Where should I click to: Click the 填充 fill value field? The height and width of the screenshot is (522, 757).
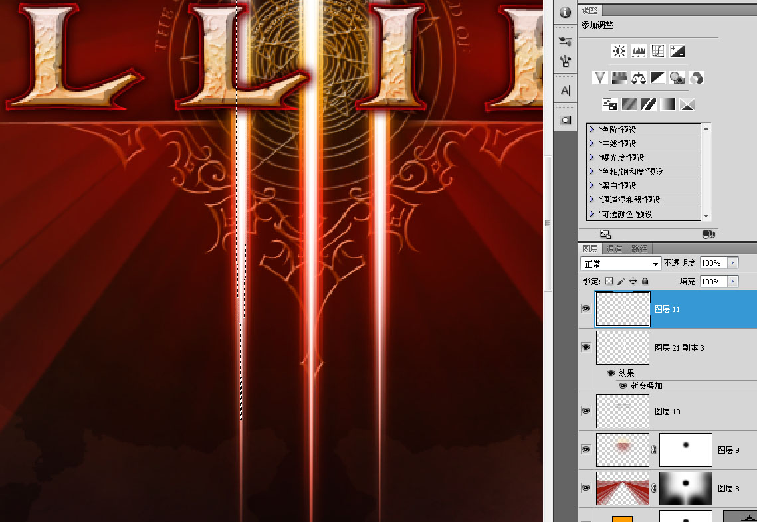pyautogui.click(x=714, y=282)
